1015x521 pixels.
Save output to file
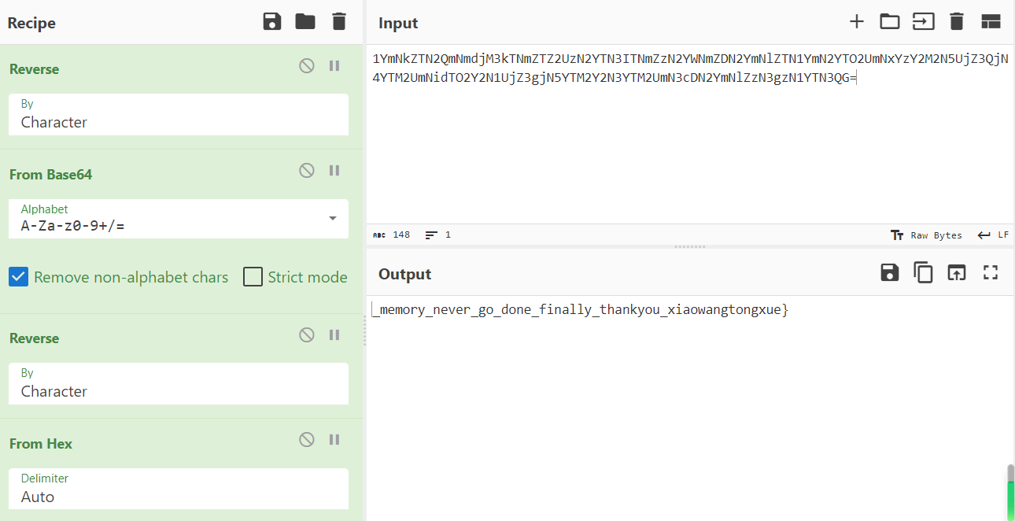click(889, 273)
